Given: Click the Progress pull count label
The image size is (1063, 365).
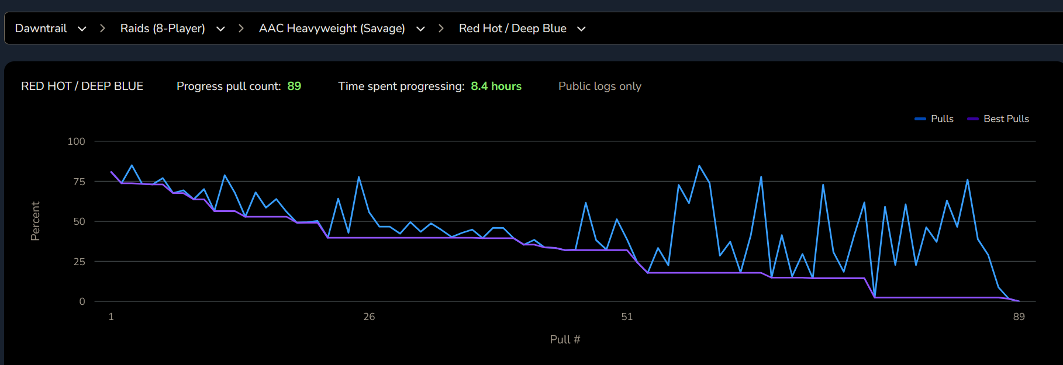Looking at the screenshot, I should (229, 86).
